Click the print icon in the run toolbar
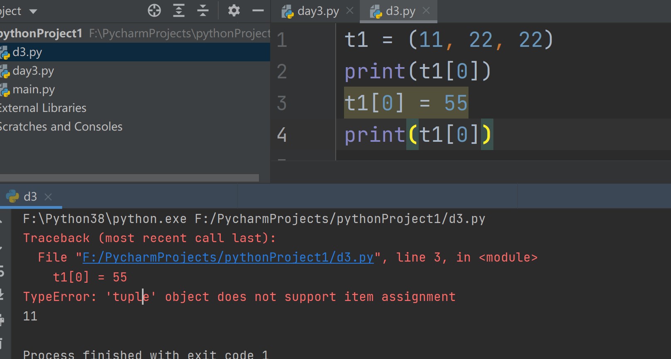Screen dimensions: 671x359 [x=2, y=319]
